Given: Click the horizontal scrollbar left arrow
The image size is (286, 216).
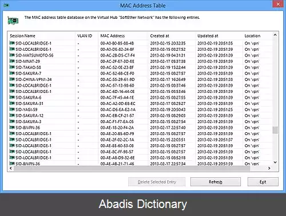Looking at the screenshot, I should pyautogui.click(x=11, y=168).
